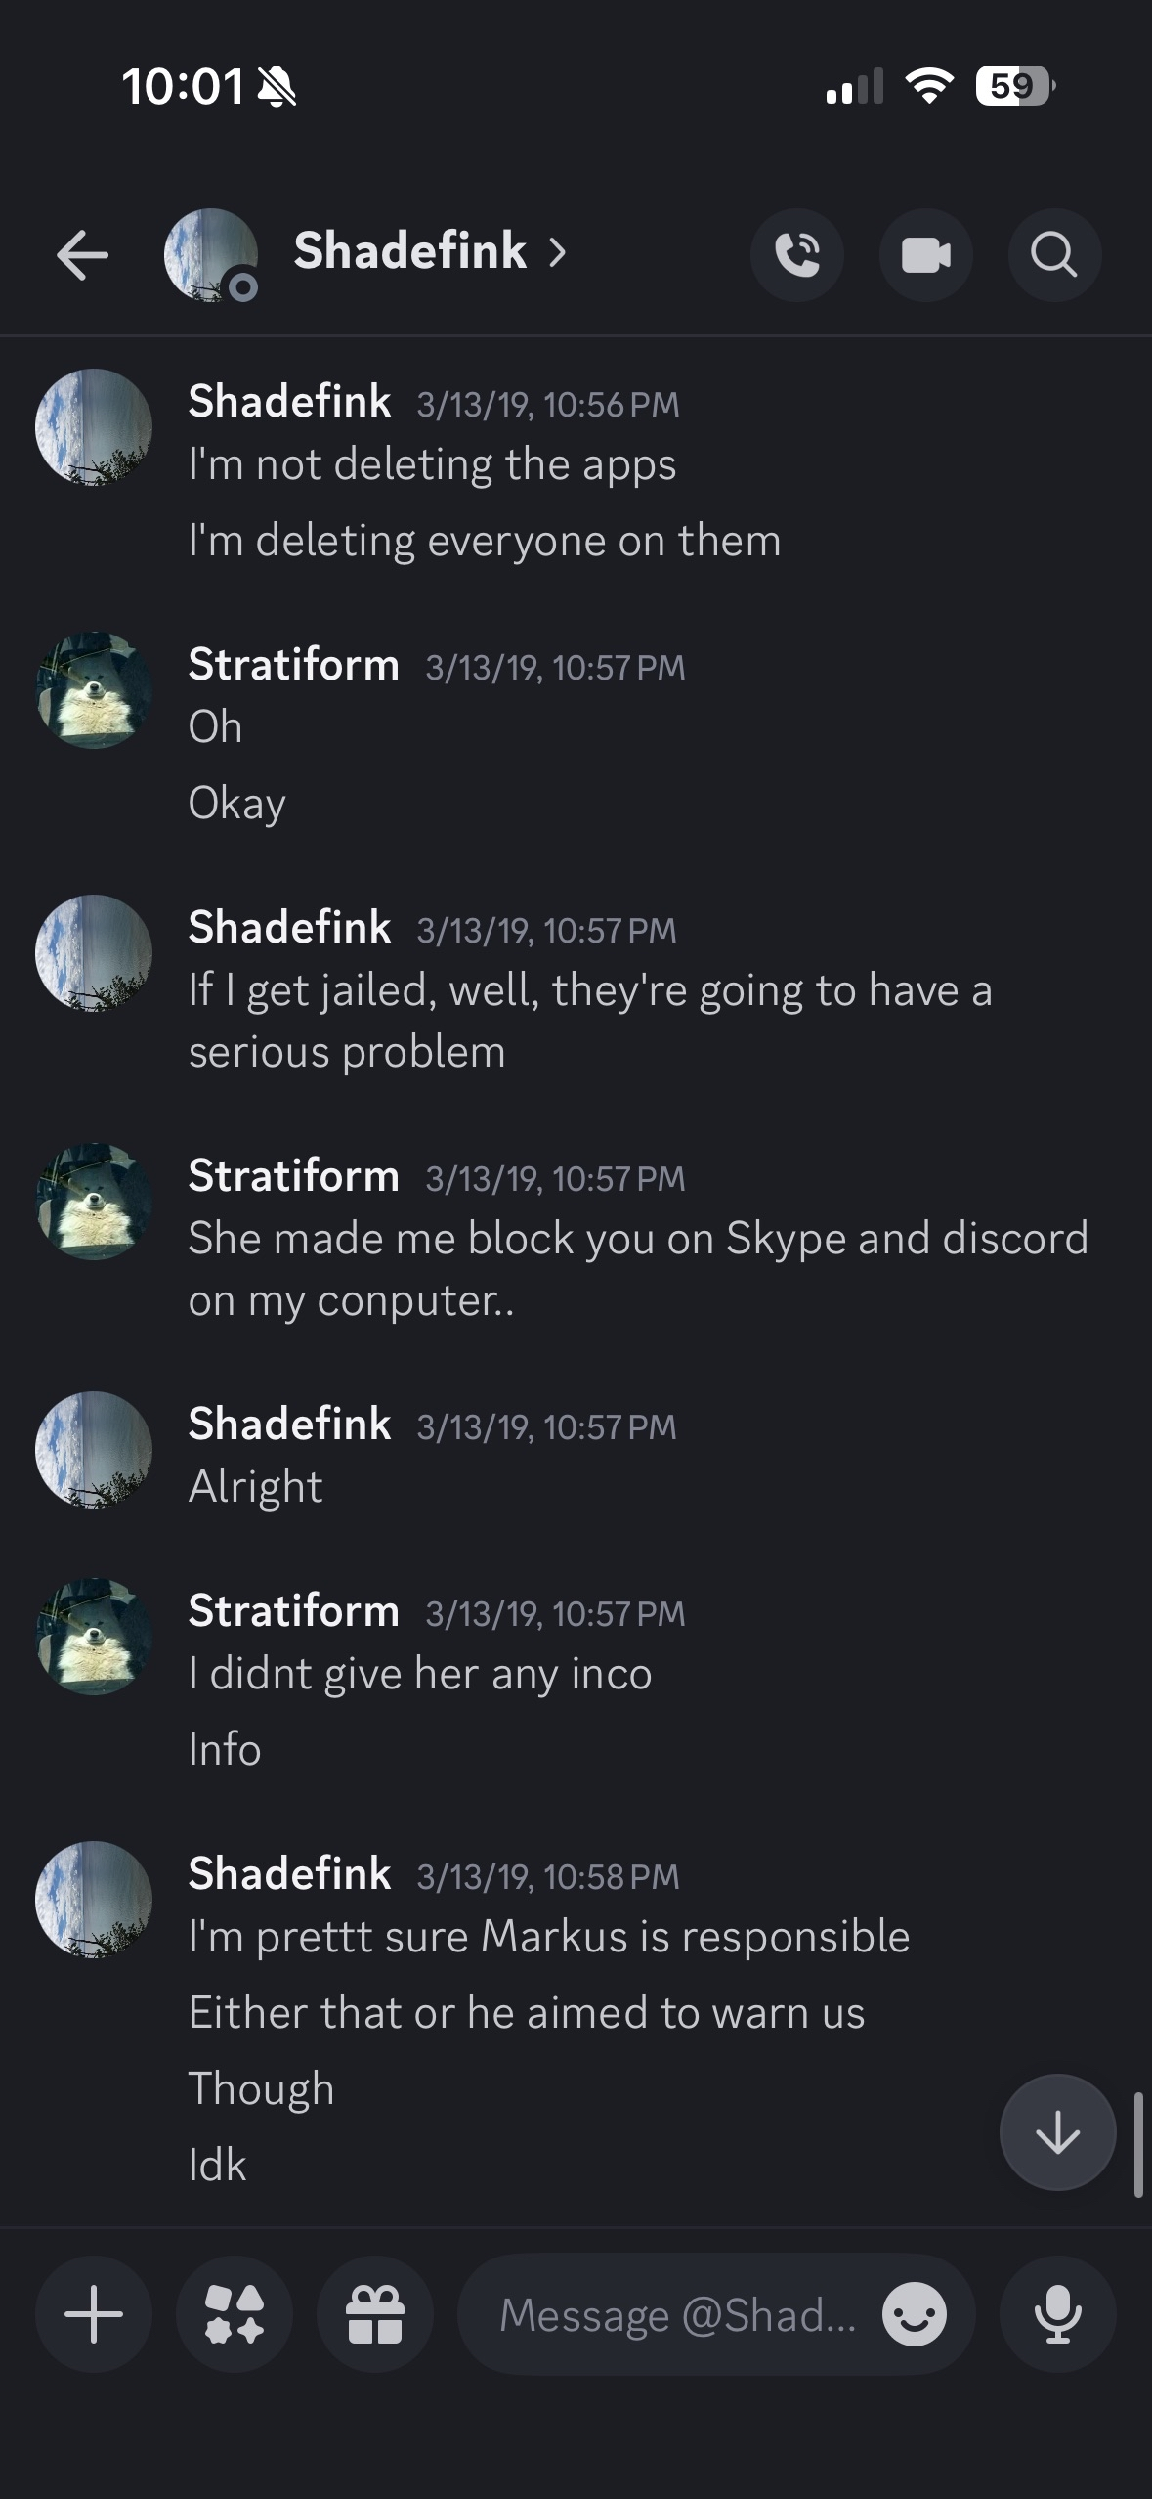Tap Shadefink's username above 'I'm not deleting the apps'
1152x2499 pixels.
point(289,400)
